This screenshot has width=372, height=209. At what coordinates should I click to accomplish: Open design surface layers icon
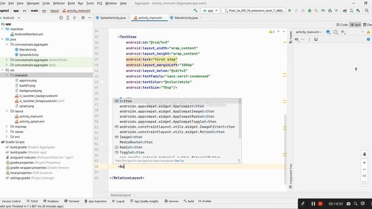(x=328, y=32)
